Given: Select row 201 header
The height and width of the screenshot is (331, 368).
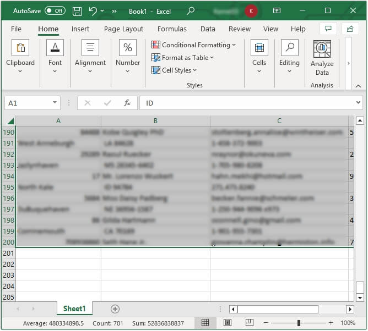Looking at the screenshot, I should tap(8, 253).
